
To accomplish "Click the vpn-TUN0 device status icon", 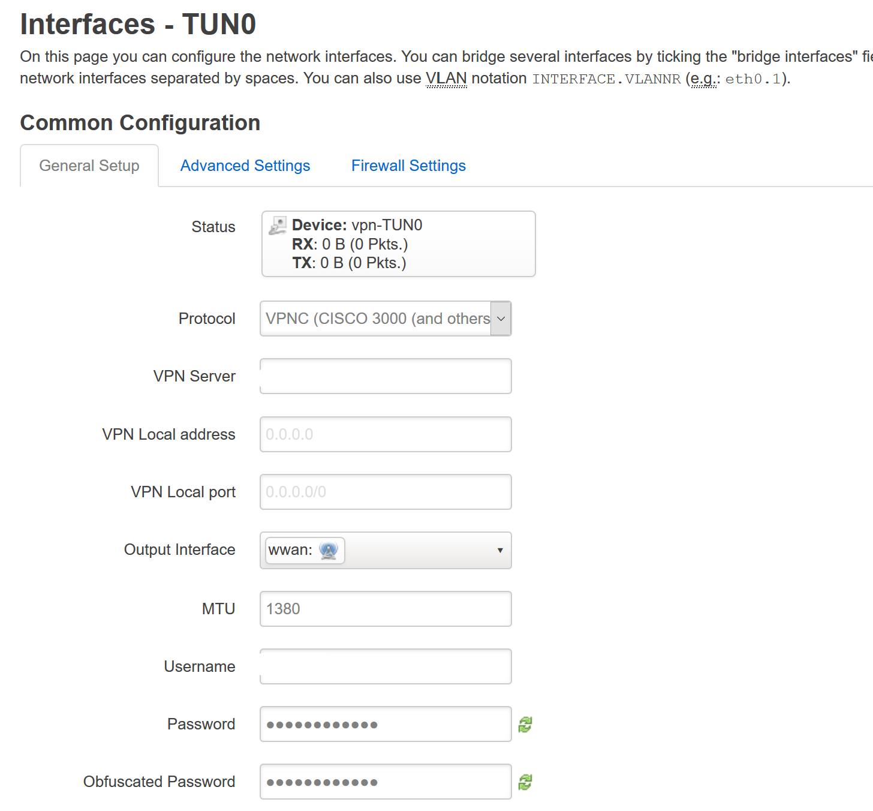I will pos(277,226).
